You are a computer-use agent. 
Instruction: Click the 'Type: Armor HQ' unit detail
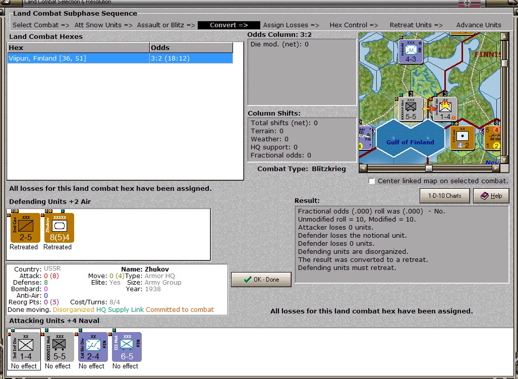point(150,276)
